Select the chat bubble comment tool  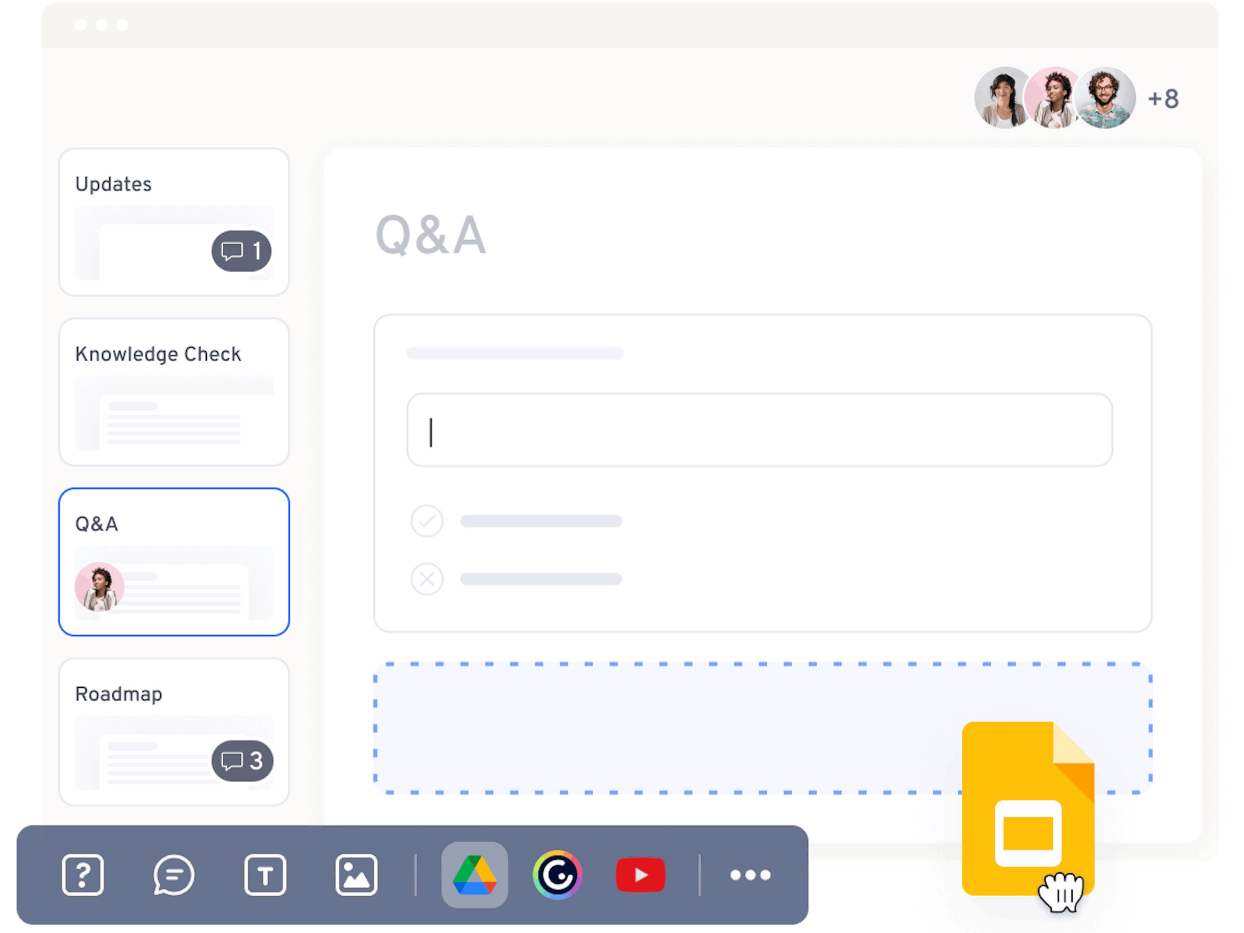pyautogui.click(x=174, y=875)
